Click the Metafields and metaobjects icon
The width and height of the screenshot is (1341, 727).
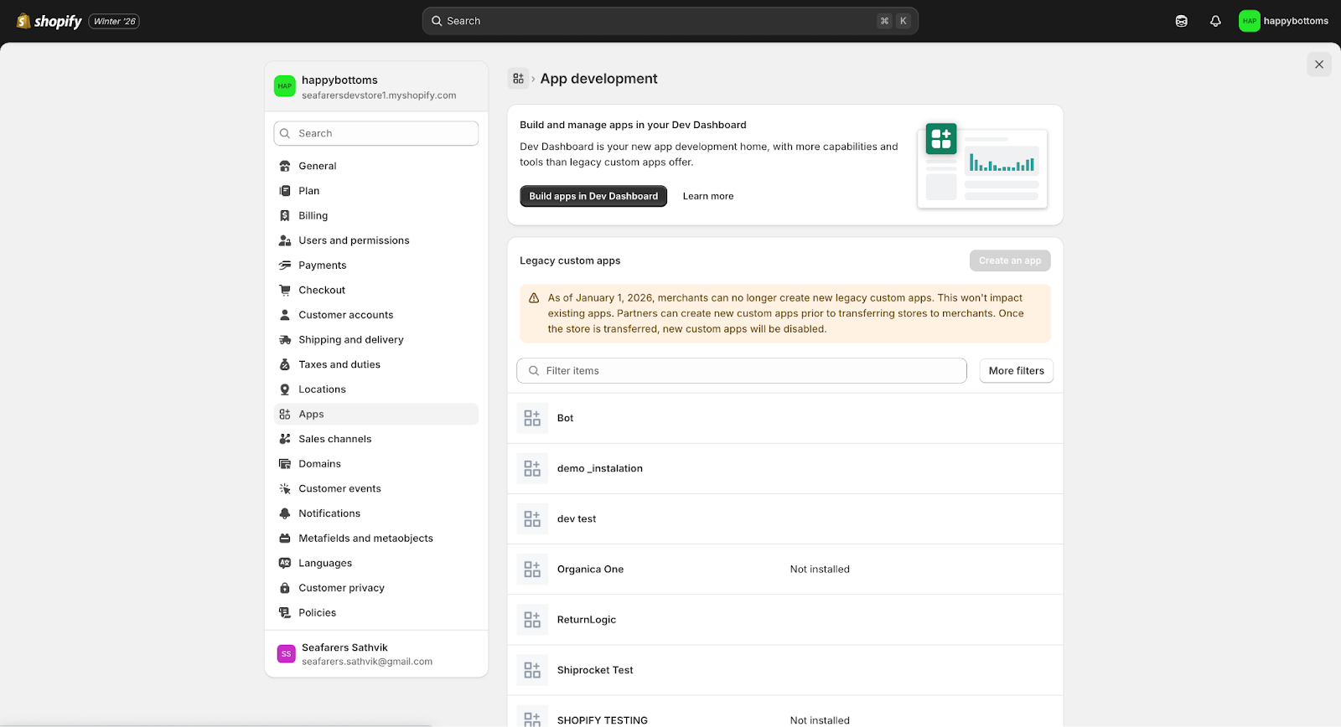(x=285, y=539)
